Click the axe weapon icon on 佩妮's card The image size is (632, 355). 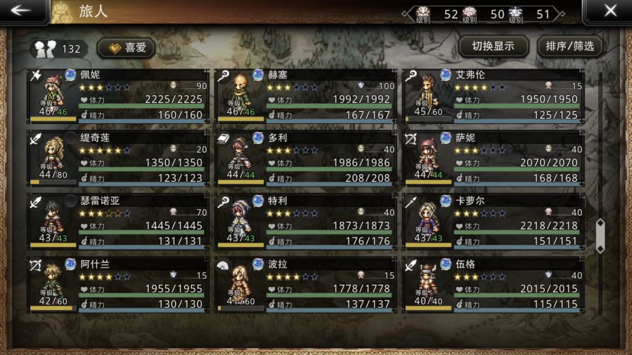click(36, 75)
